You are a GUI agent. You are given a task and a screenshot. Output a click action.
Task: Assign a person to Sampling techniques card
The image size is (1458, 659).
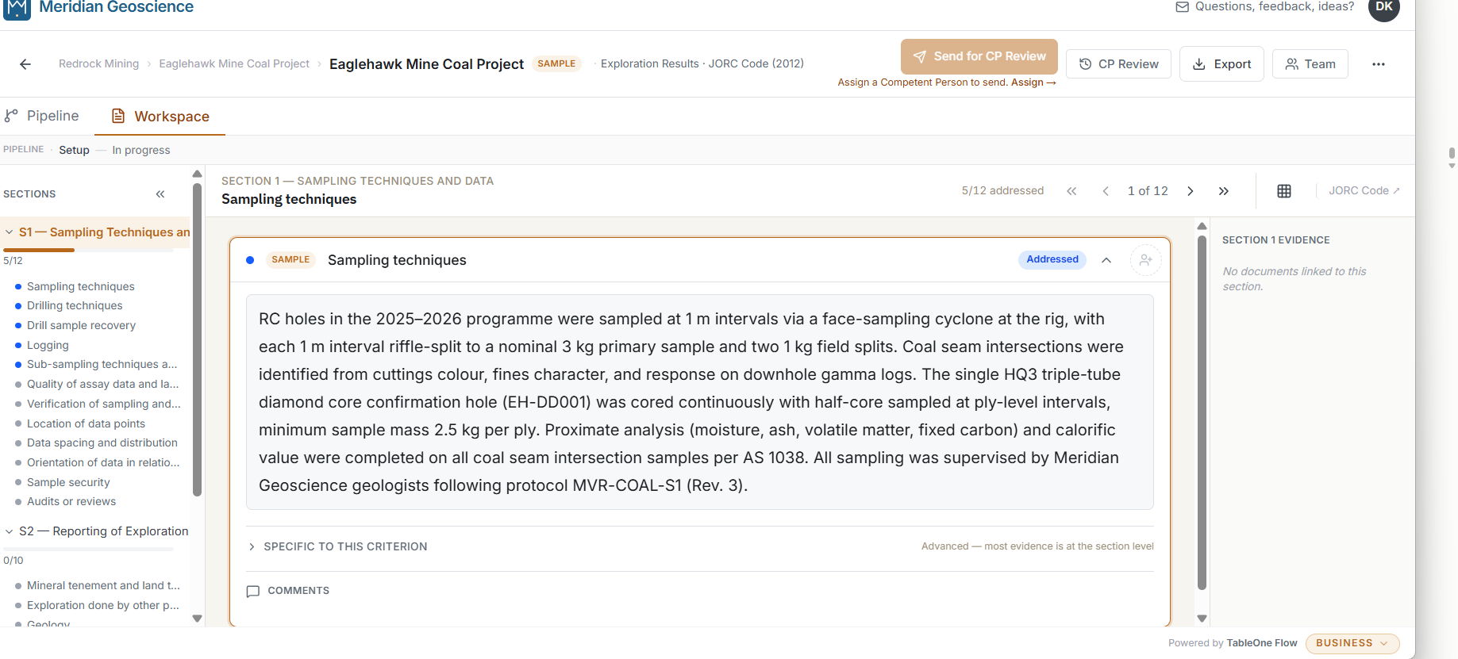tap(1145, 260)
